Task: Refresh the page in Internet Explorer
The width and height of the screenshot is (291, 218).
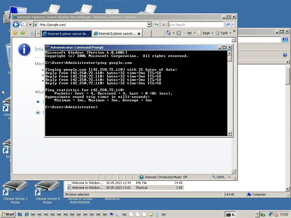Action: click(x=156, y=24)
